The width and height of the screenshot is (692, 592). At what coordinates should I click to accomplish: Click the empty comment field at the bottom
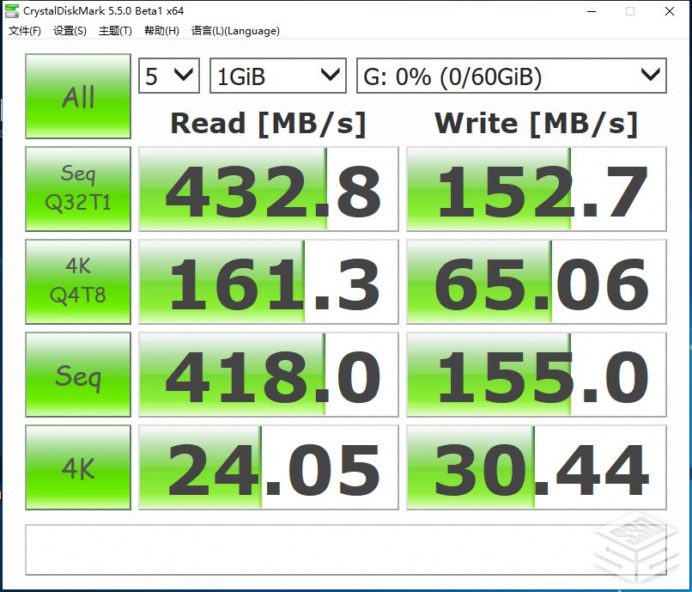click(345, 550)
